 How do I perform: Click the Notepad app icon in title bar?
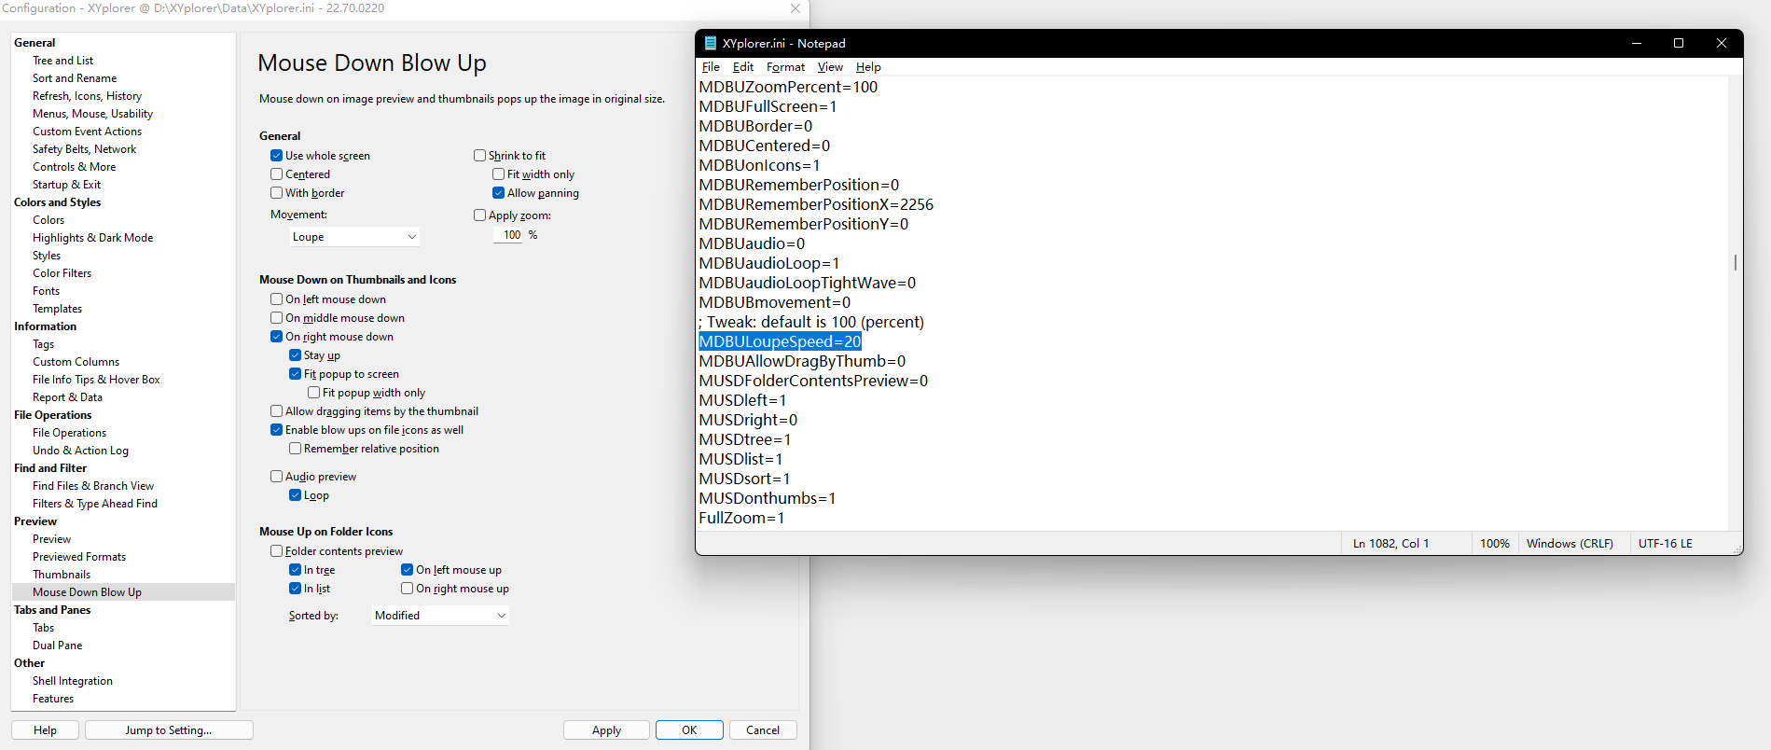click(x=710, y=43)
